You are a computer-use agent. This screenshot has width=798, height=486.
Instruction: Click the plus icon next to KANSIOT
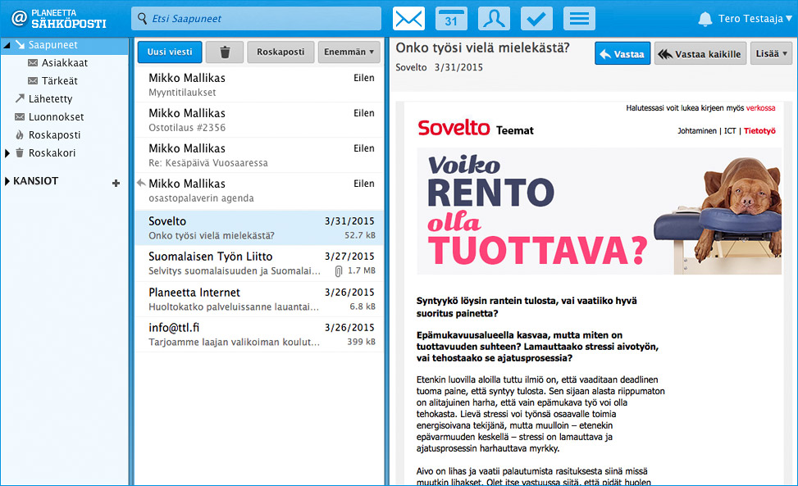click(x=116, y=183)
